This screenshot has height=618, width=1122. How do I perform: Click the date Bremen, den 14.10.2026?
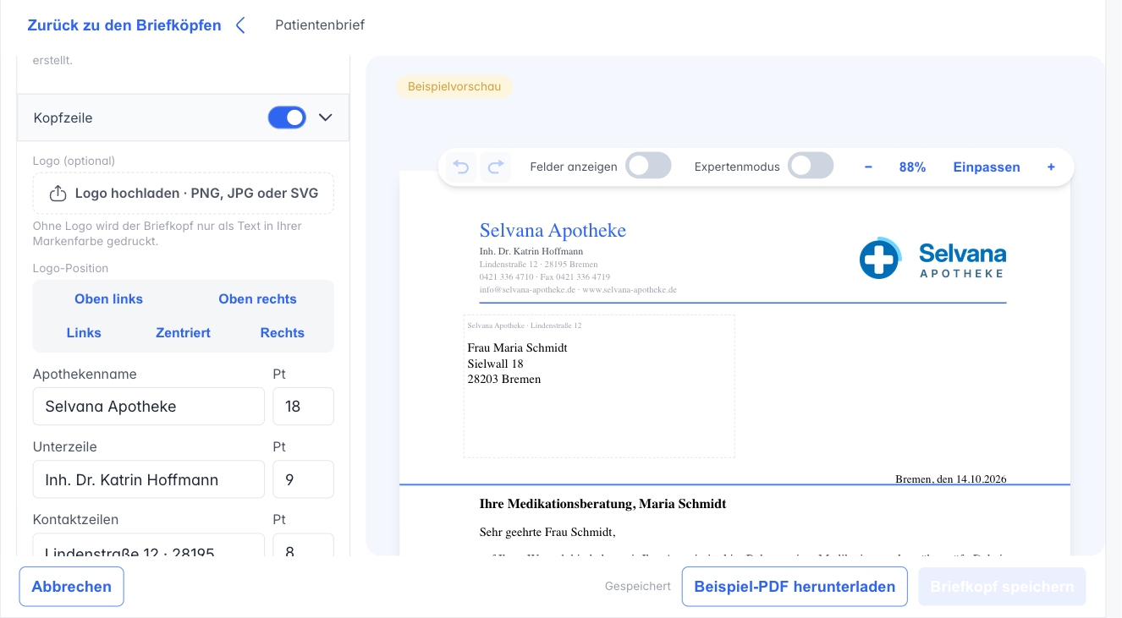tap(950, 479)
